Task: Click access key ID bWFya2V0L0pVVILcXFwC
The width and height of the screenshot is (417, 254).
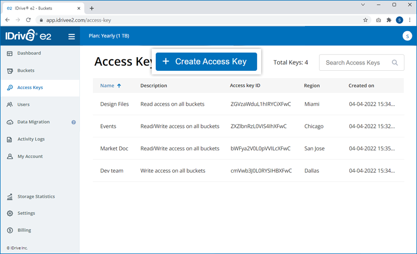Action: (260, 148)
